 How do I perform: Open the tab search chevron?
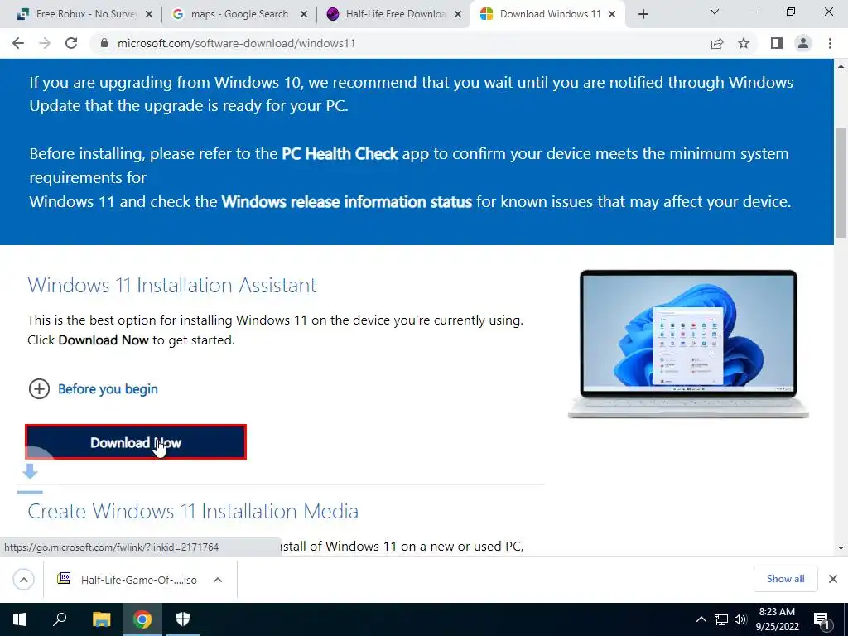pyautogui.click(x=715, y=12)
